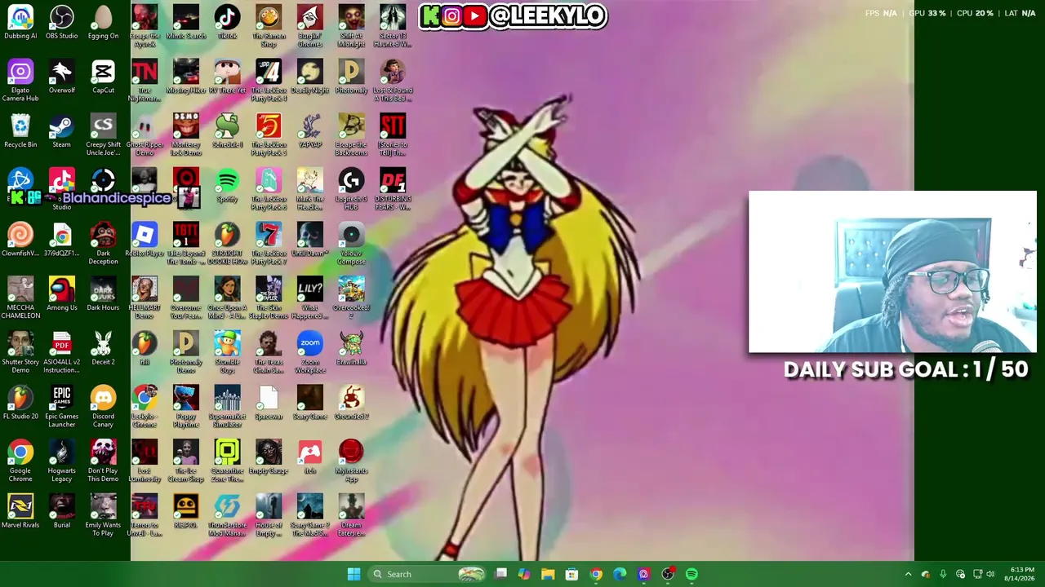
Task: Launch Dubbing AI from the desktop
Action: tap(20, 22)
